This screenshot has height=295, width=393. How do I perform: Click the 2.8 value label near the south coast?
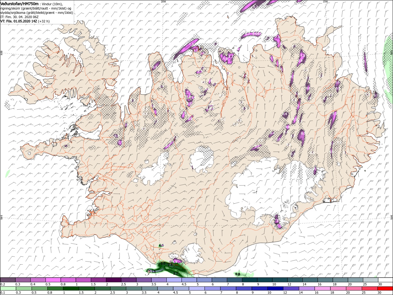click(170, 265)
